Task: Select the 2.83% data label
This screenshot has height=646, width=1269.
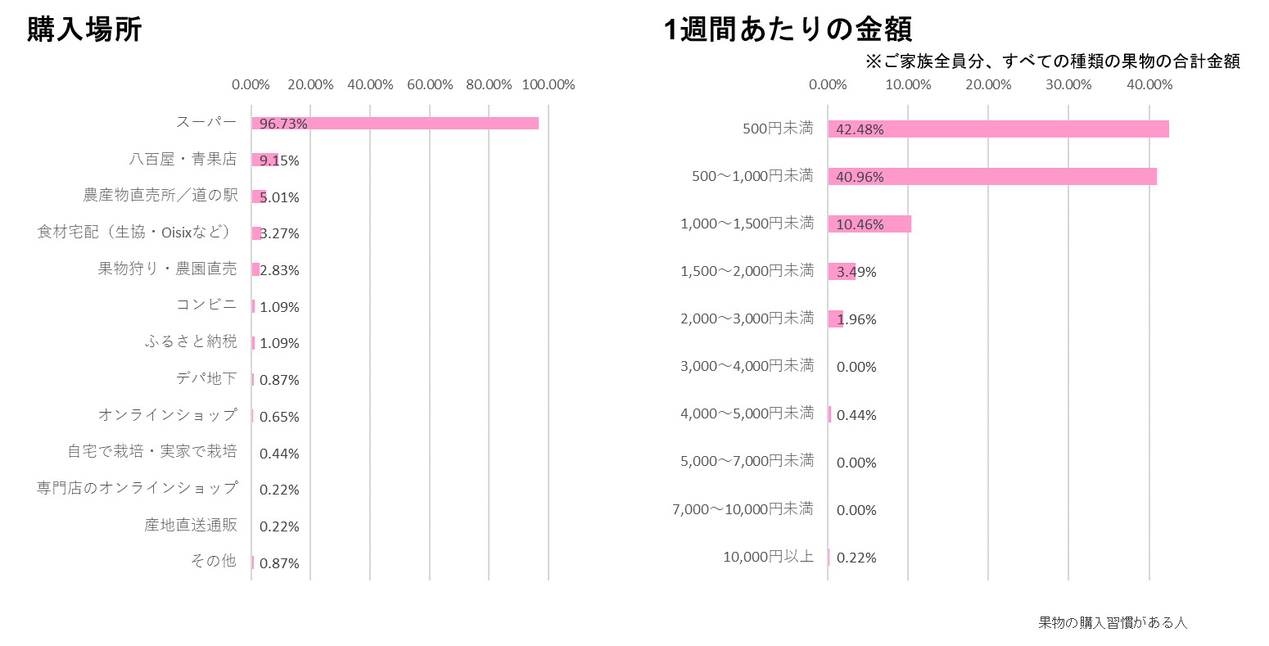Action: (x=279, y=270)
